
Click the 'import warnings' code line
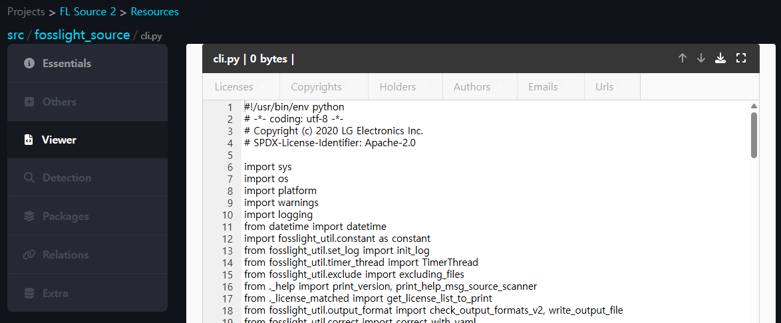click(281, 203)
